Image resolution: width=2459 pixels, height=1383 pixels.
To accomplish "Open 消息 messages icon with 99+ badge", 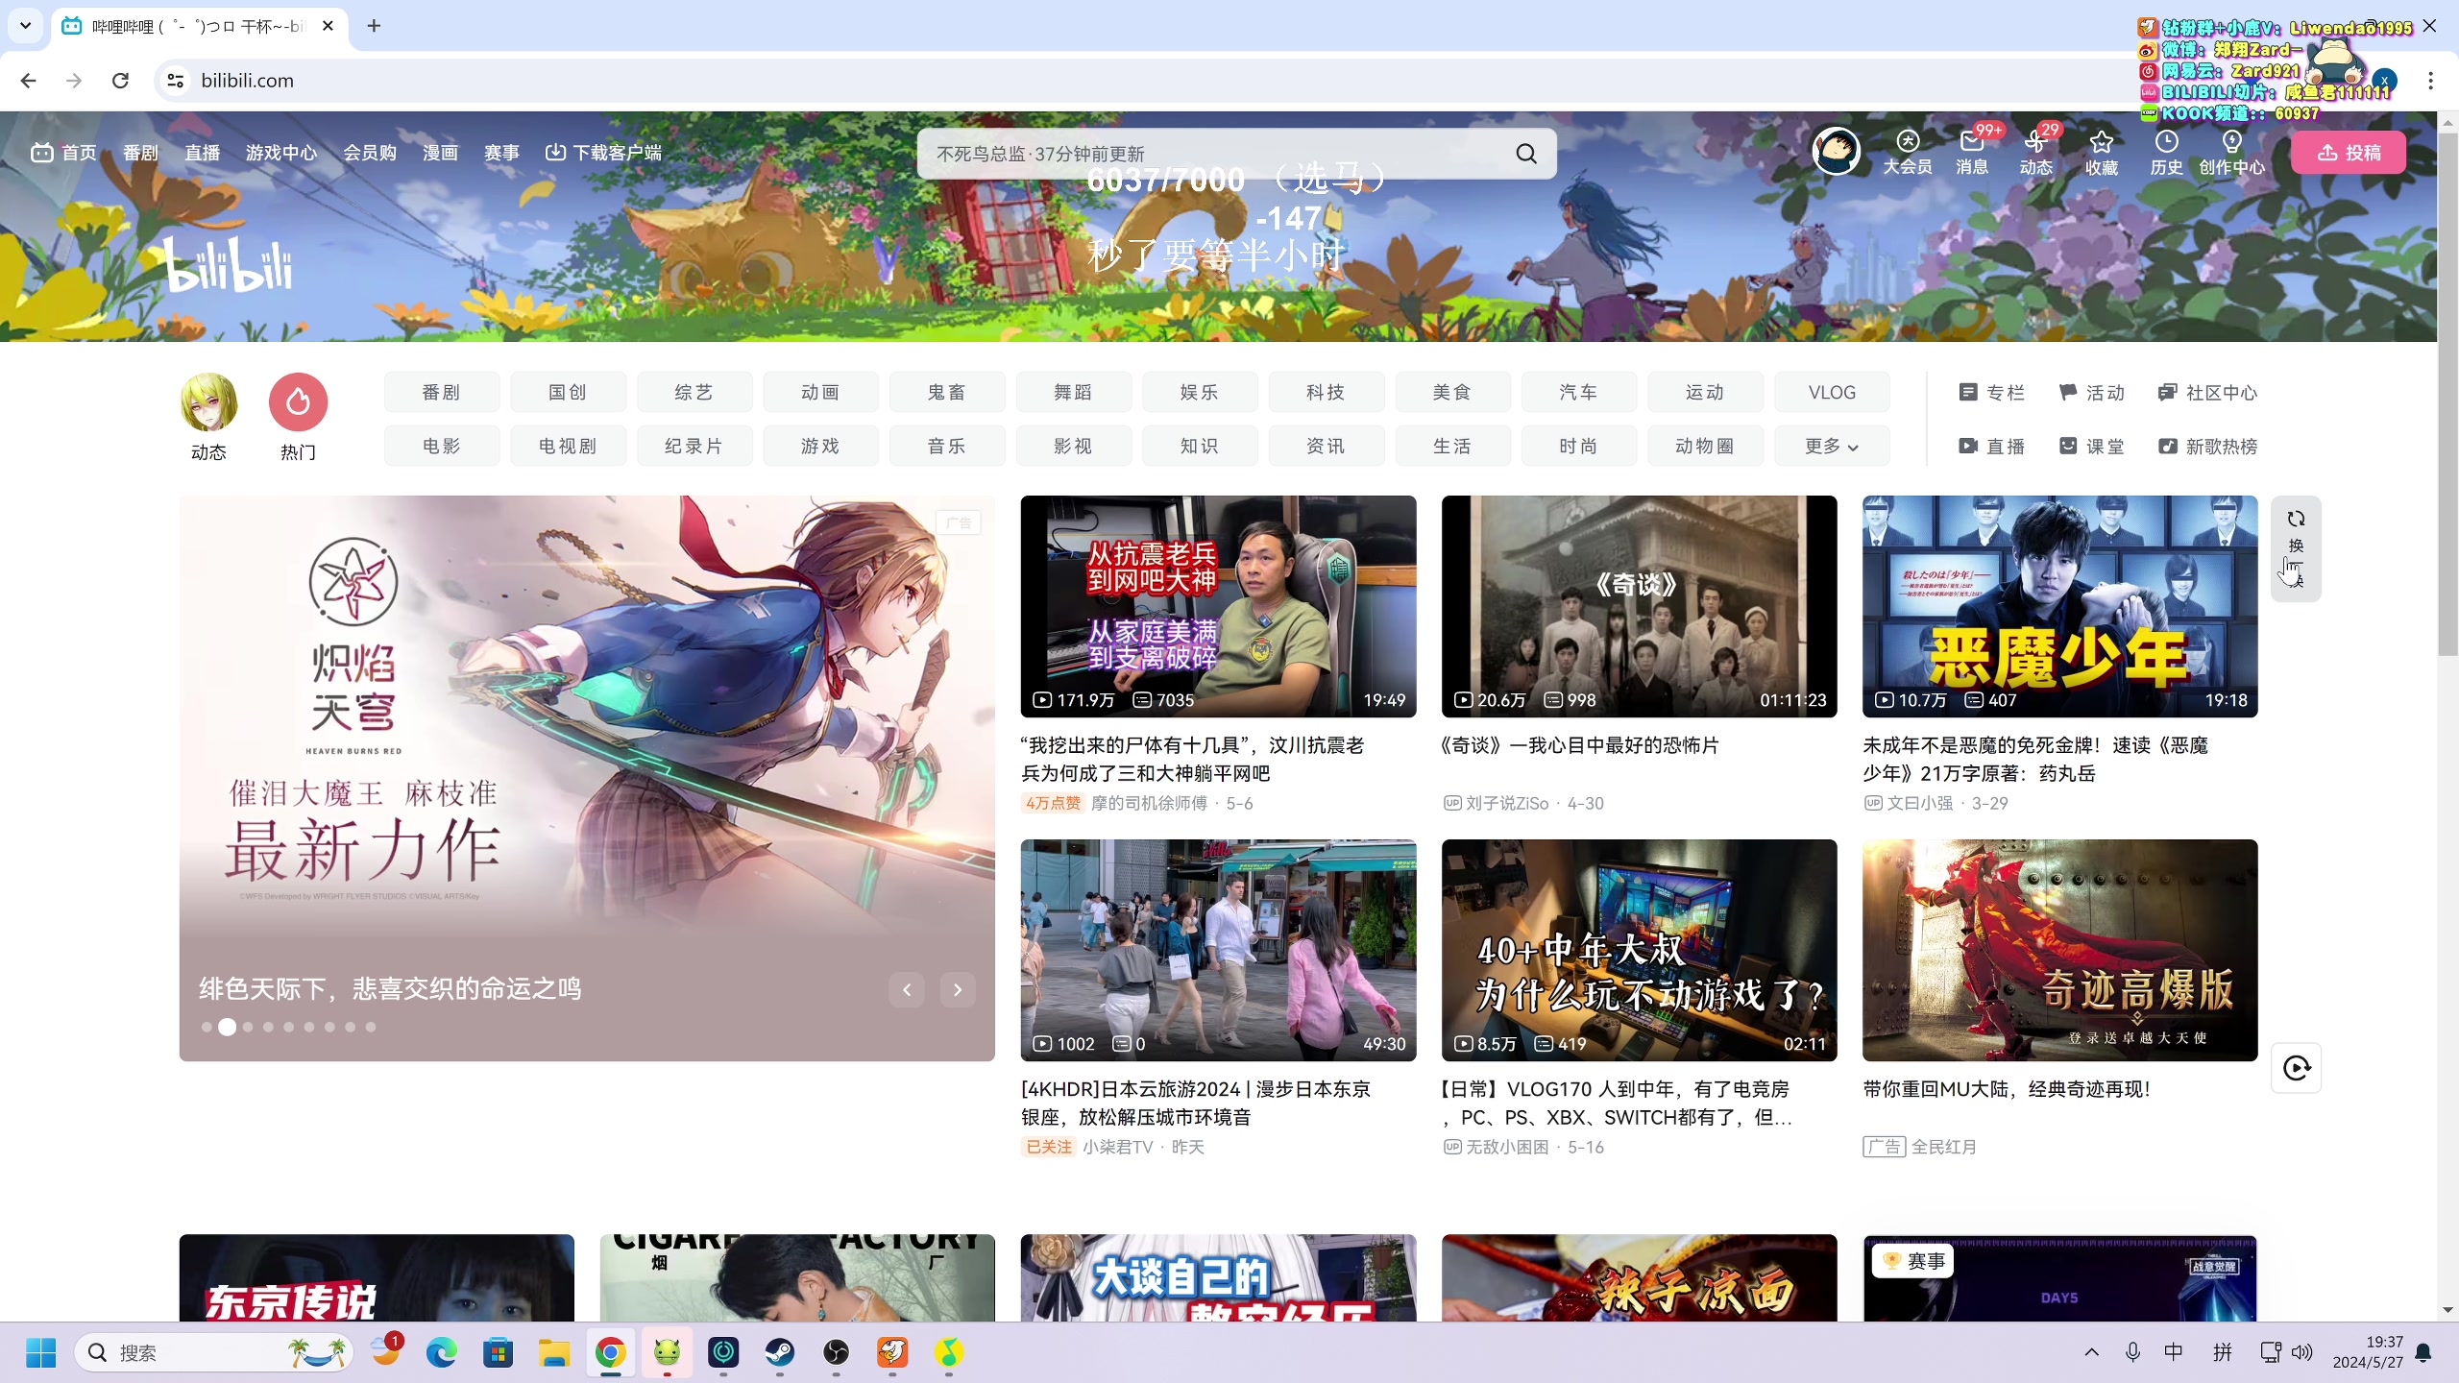I will pos(1972,153).
